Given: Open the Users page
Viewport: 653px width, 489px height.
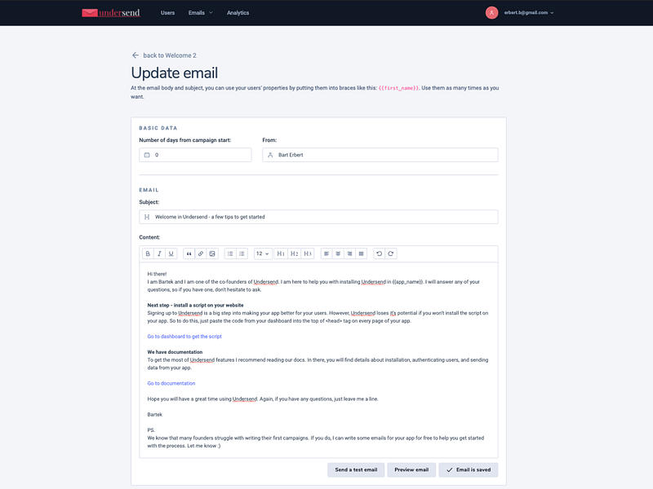Looking at the screenshot, I should click(168, 13).
